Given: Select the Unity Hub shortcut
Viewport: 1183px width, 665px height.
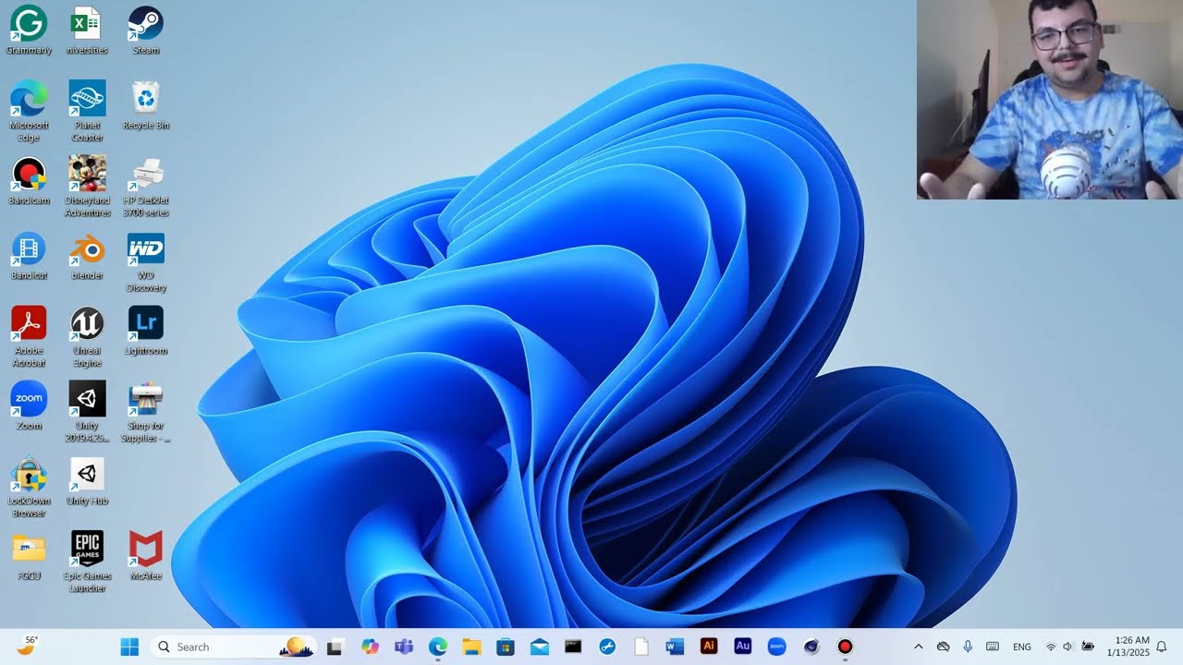Looking at the screenshot, I should 87,475.
